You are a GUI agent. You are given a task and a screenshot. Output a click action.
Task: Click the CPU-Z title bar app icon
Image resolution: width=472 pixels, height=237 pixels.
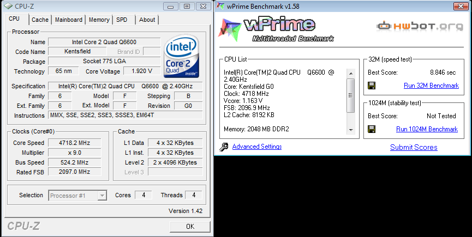[x=9, y=6]
